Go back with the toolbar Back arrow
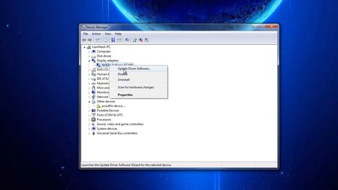338x190 pixels. pyautogui.click(x=84, y=40)
